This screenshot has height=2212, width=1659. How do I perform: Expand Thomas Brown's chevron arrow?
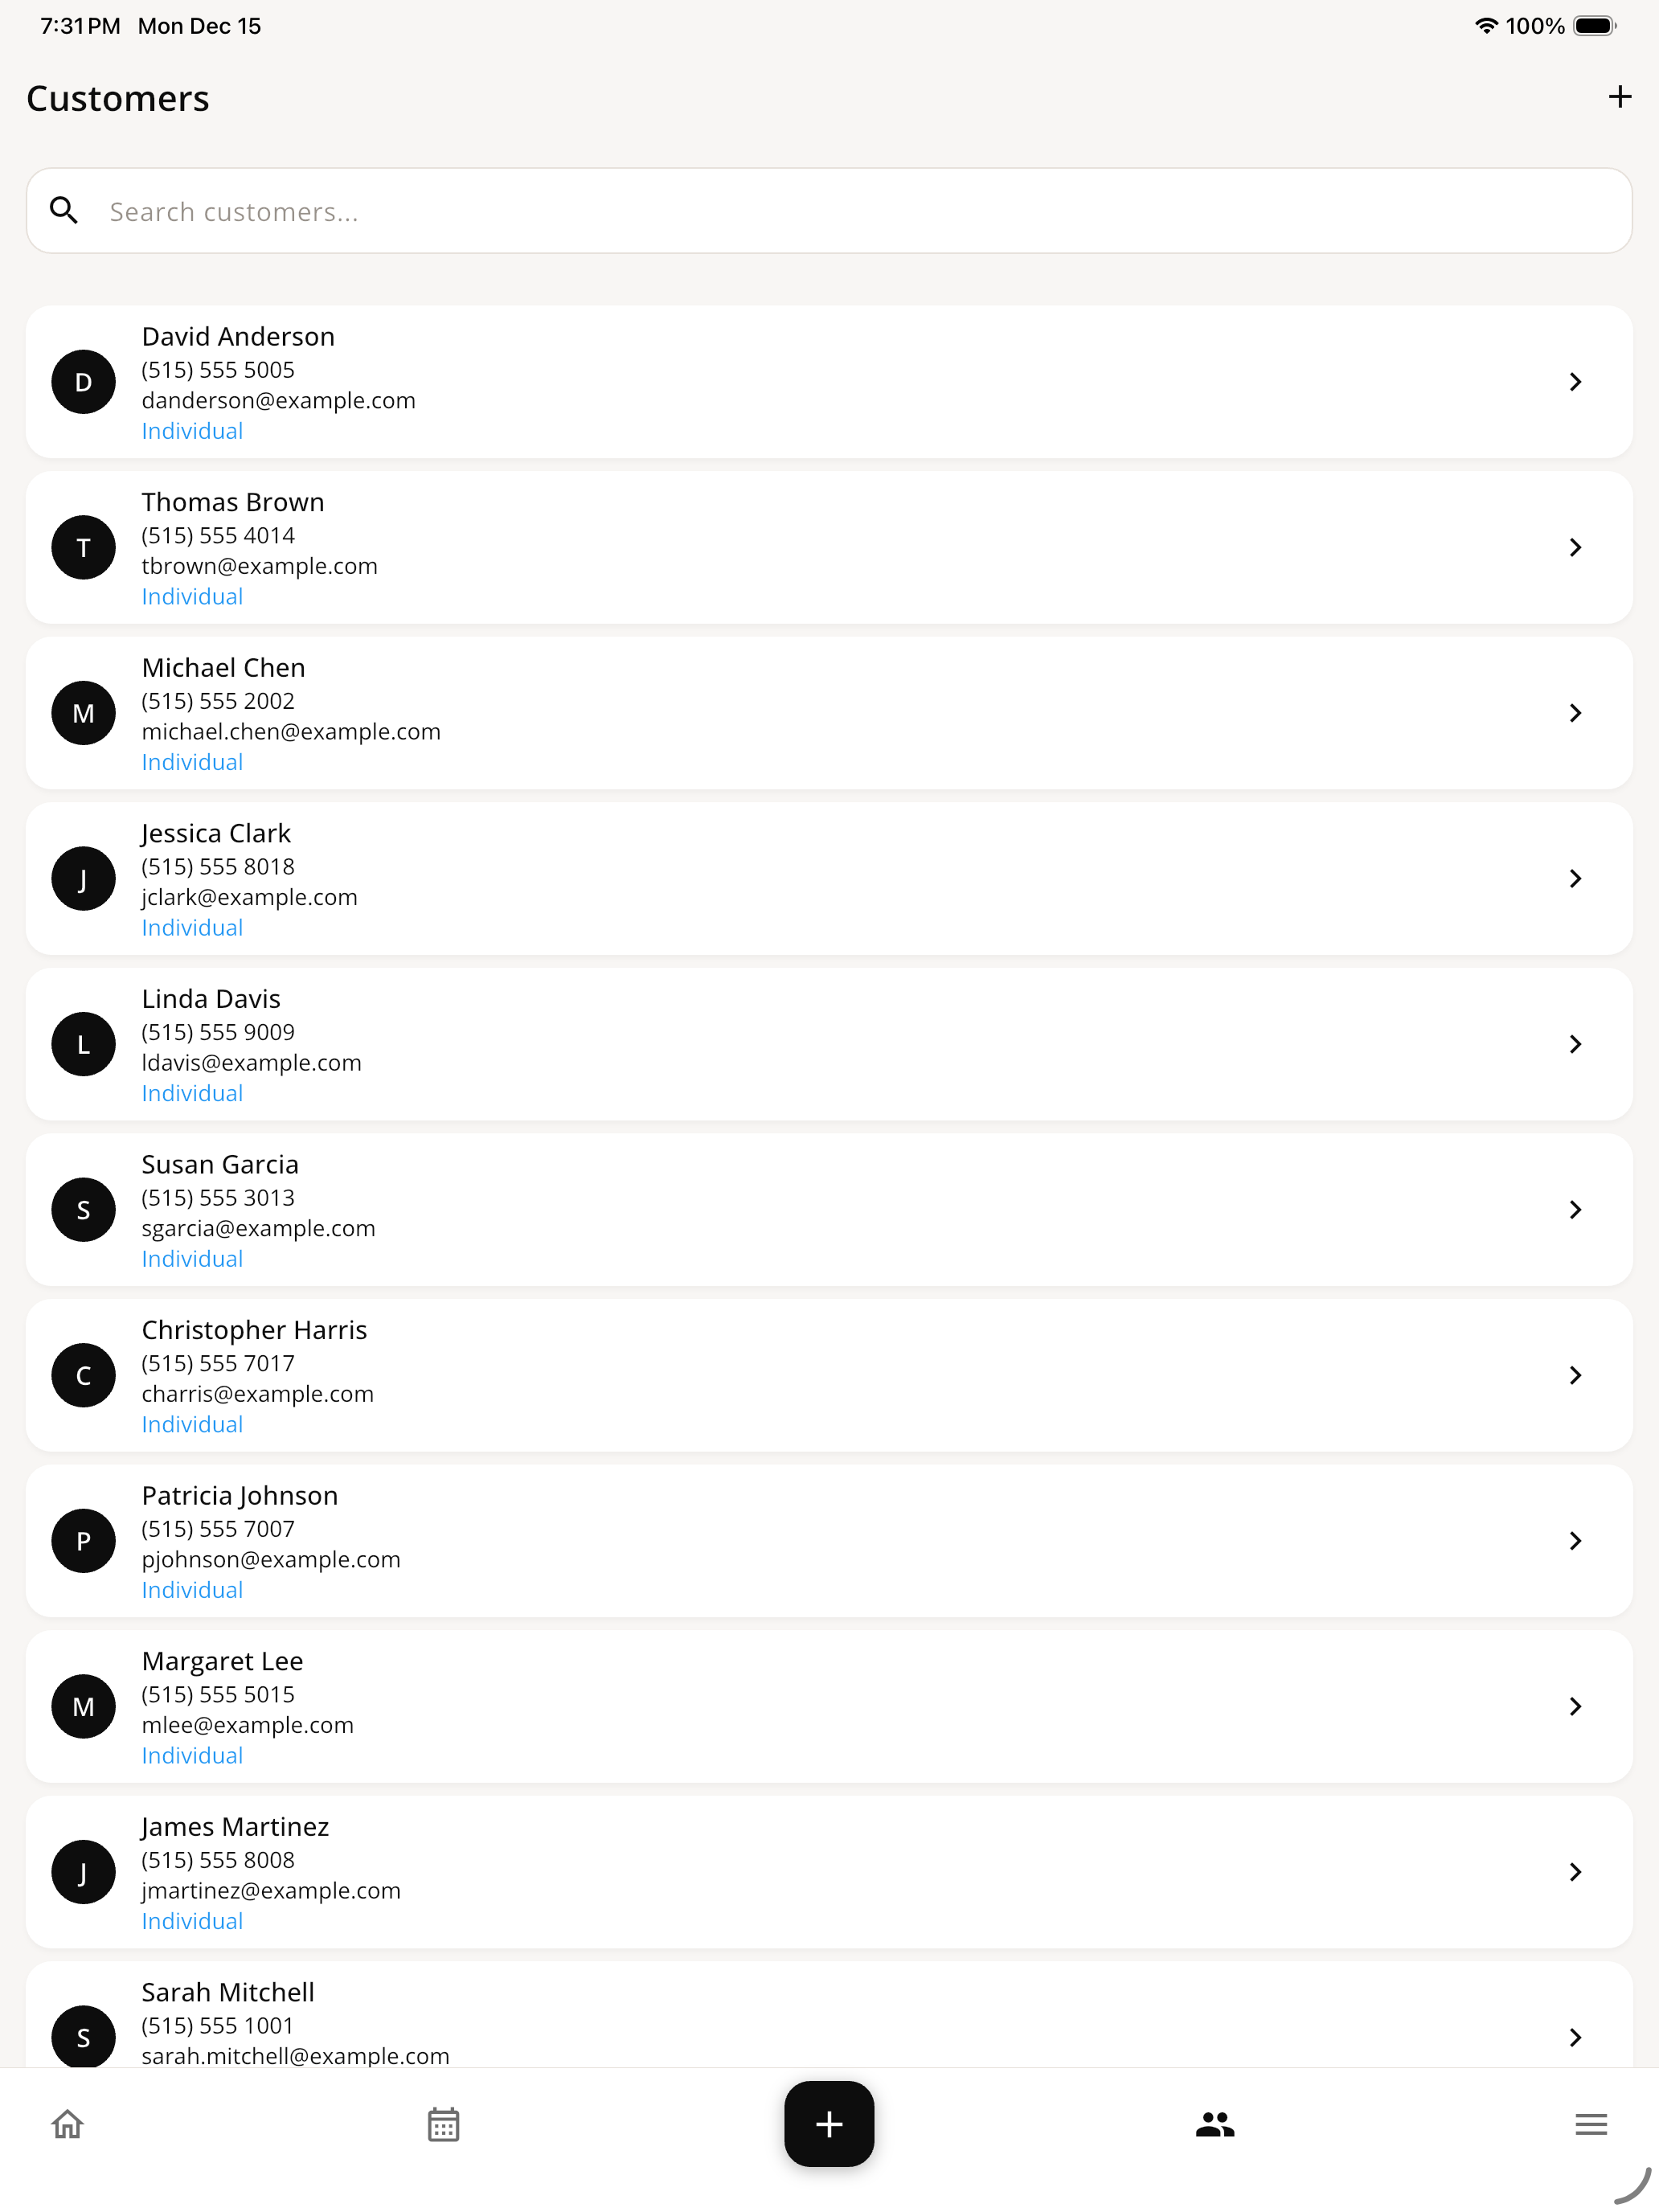[x=1575, y=547]
